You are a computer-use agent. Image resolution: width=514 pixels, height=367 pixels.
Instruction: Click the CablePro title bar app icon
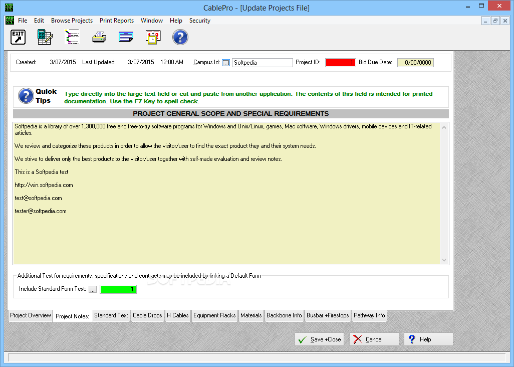coord(9,7)
